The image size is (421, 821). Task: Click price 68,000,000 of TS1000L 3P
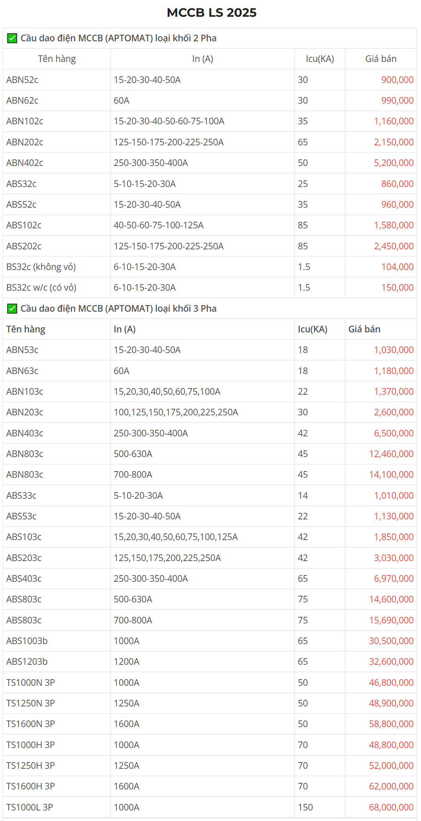[x=391, y=807]
